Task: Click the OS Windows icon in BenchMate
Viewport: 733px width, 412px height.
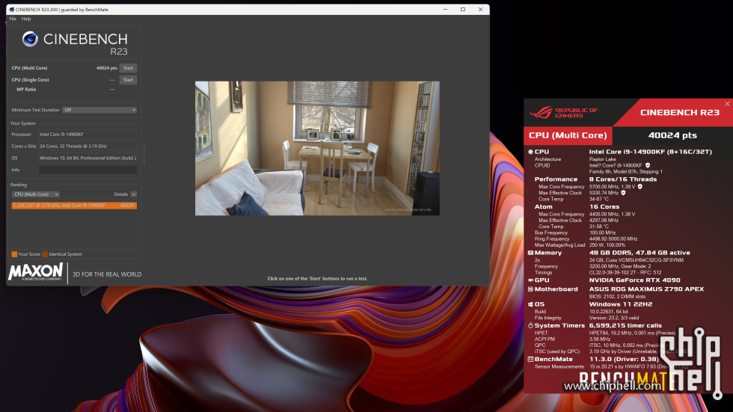Action: tap(530, 304)
